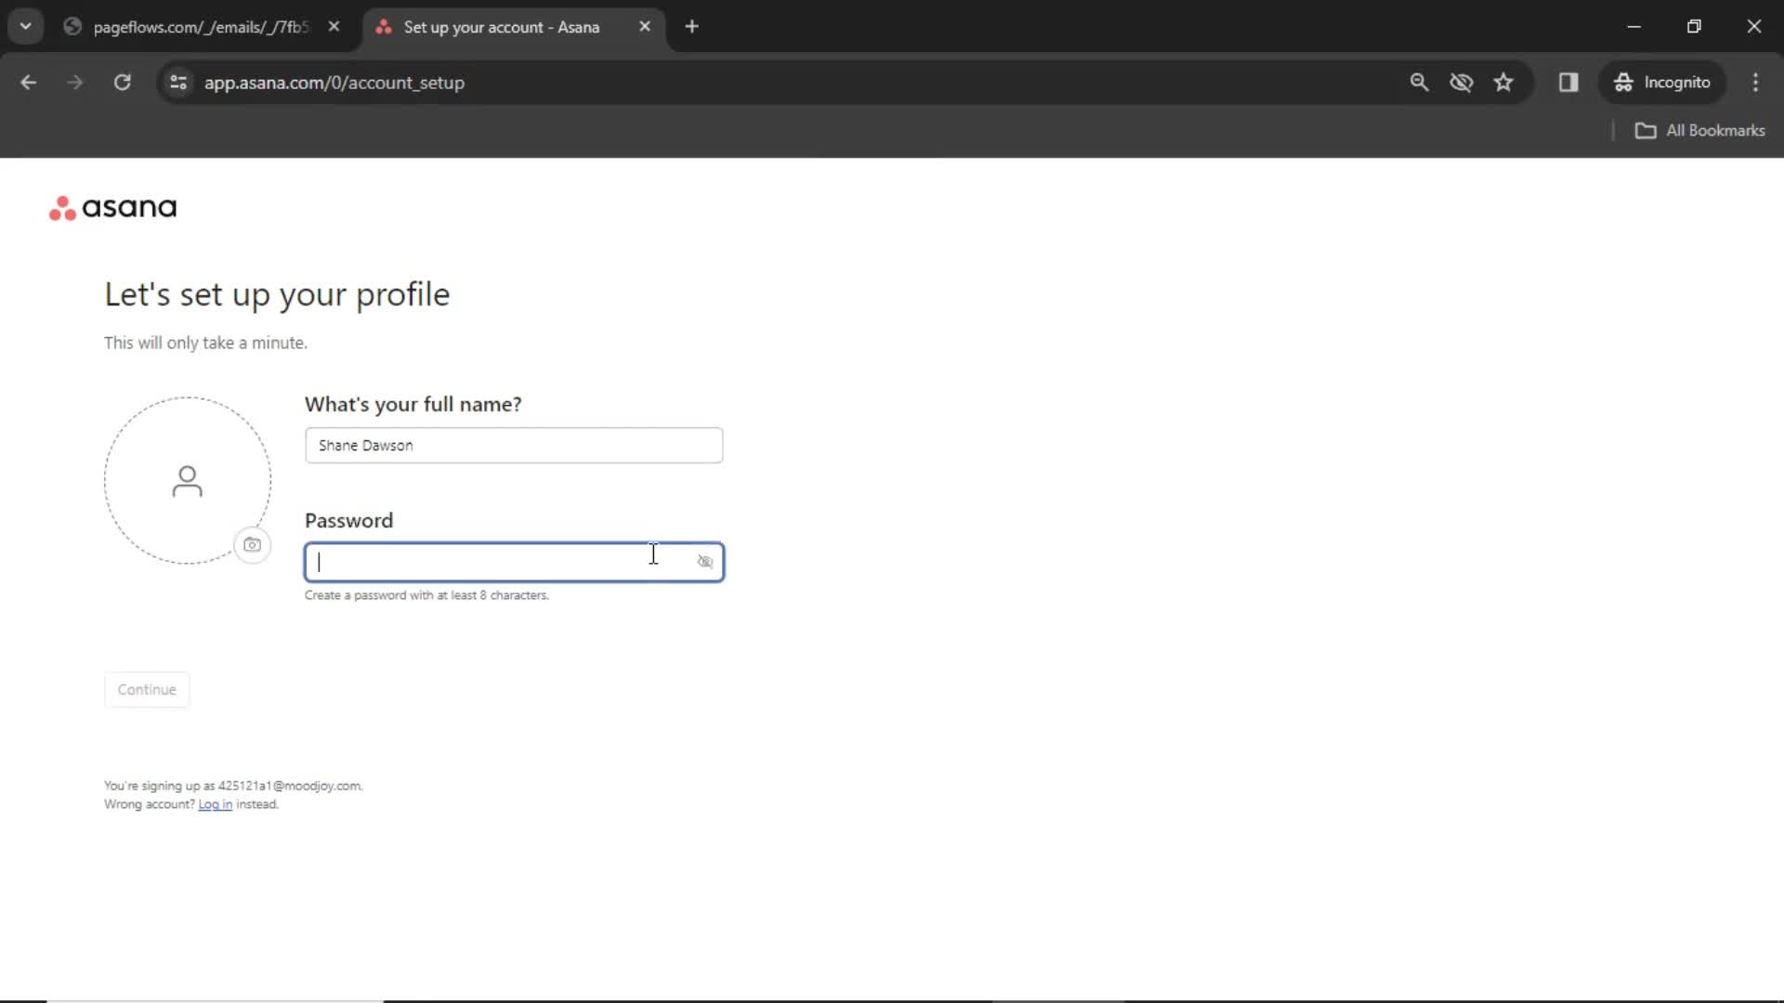The width and height of the screenshot is (1784, 1003).
Task: Open a new browser tab
Action: (691, 27)
